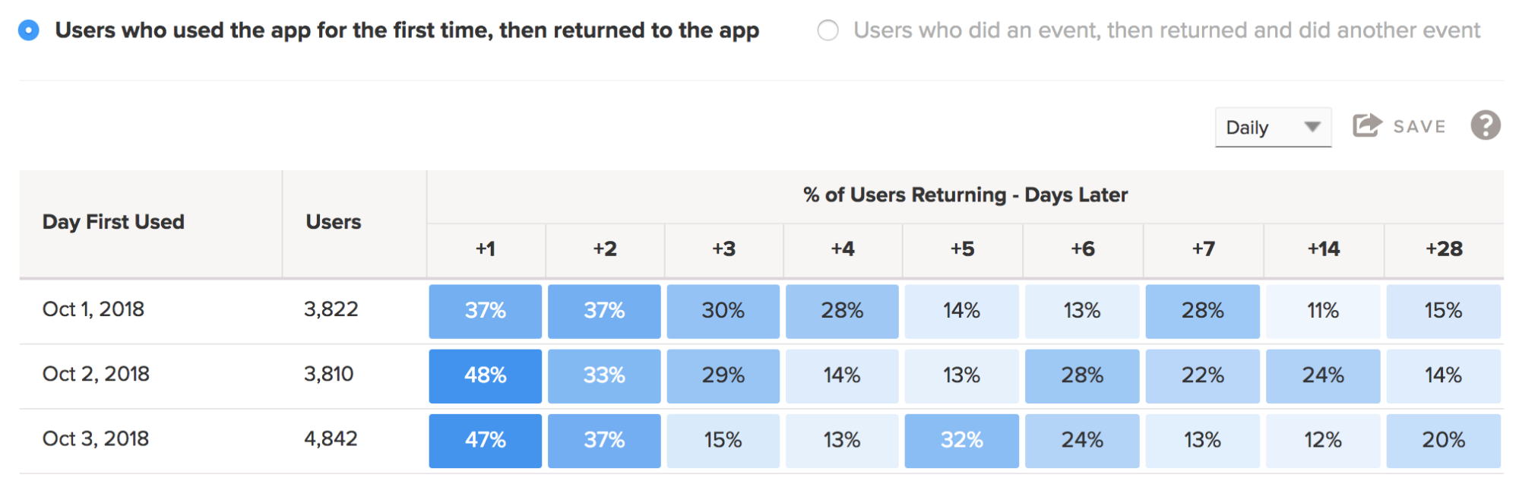Screen dimensions: 1519x478
Task: Click the share/export arrow icon
Action: [x=1366, y=125]
